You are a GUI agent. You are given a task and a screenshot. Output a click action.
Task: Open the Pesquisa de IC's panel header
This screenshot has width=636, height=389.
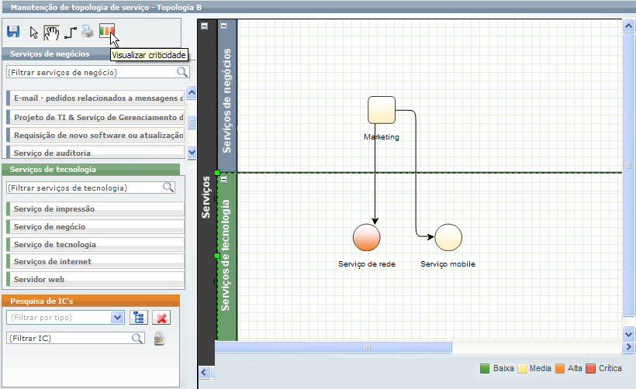92,301
